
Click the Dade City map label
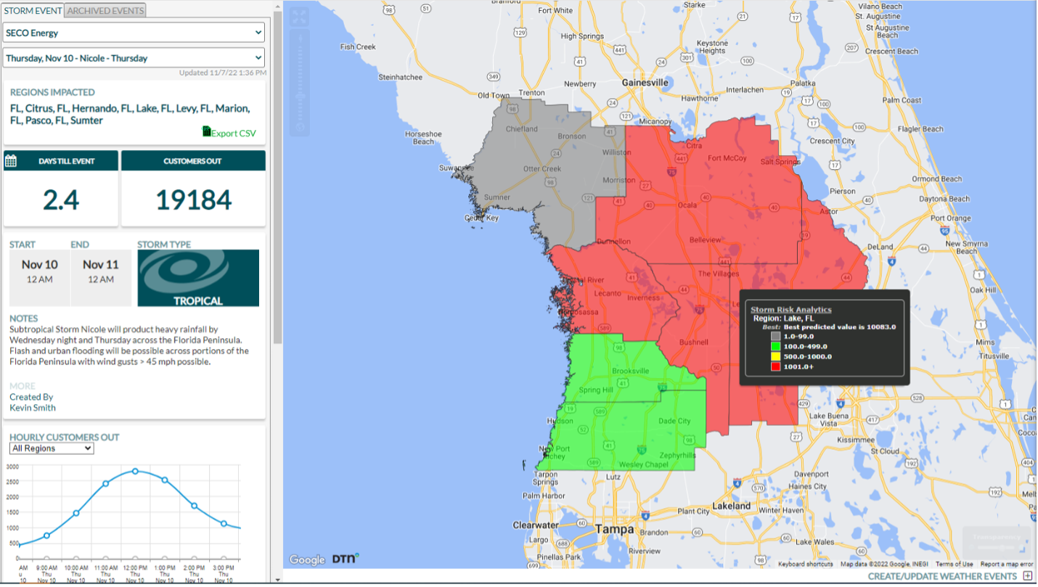pos(674,421)
